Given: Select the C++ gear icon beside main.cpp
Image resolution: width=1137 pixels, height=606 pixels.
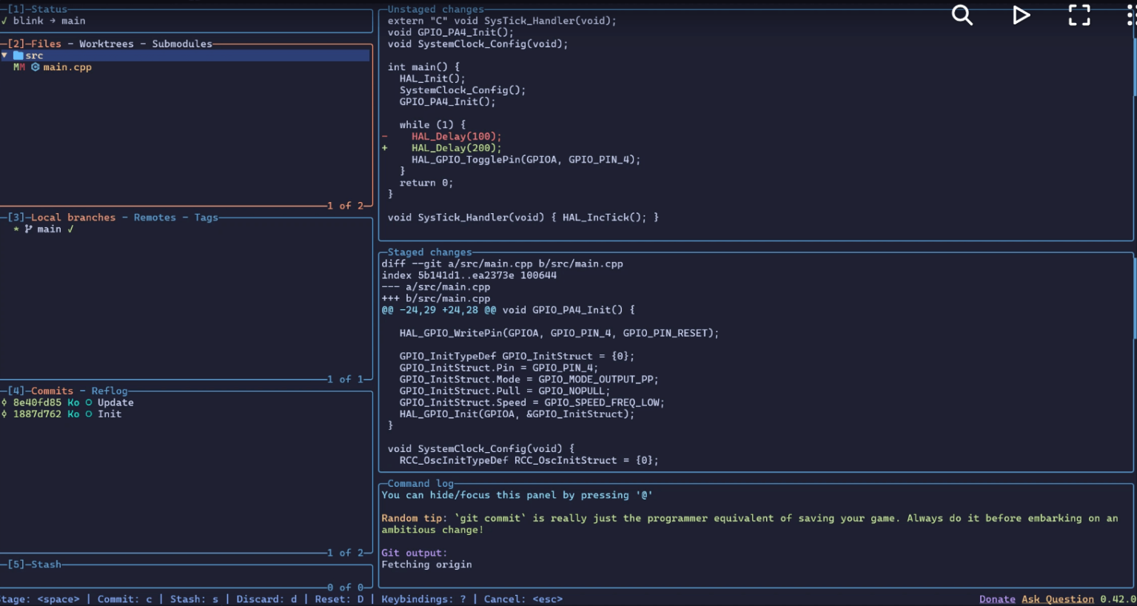Looking at the screenshot, I should click(34, 67).
